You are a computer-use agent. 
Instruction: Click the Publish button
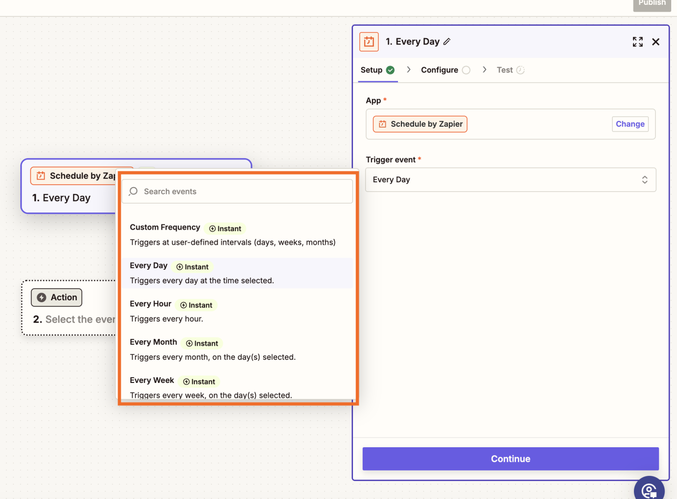pos(652,4)
